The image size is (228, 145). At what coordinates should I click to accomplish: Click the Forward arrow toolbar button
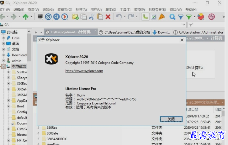tap(13, 17)
